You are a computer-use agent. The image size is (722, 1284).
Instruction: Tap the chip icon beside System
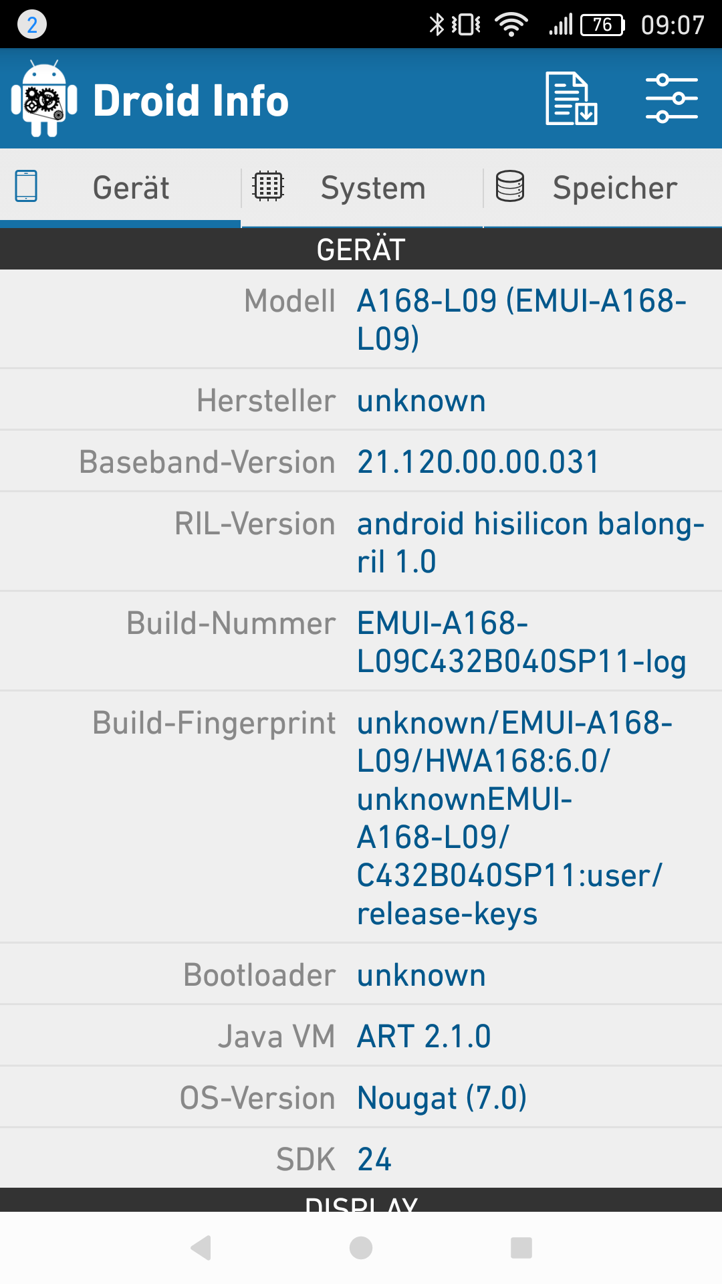(x=268, y=186)
